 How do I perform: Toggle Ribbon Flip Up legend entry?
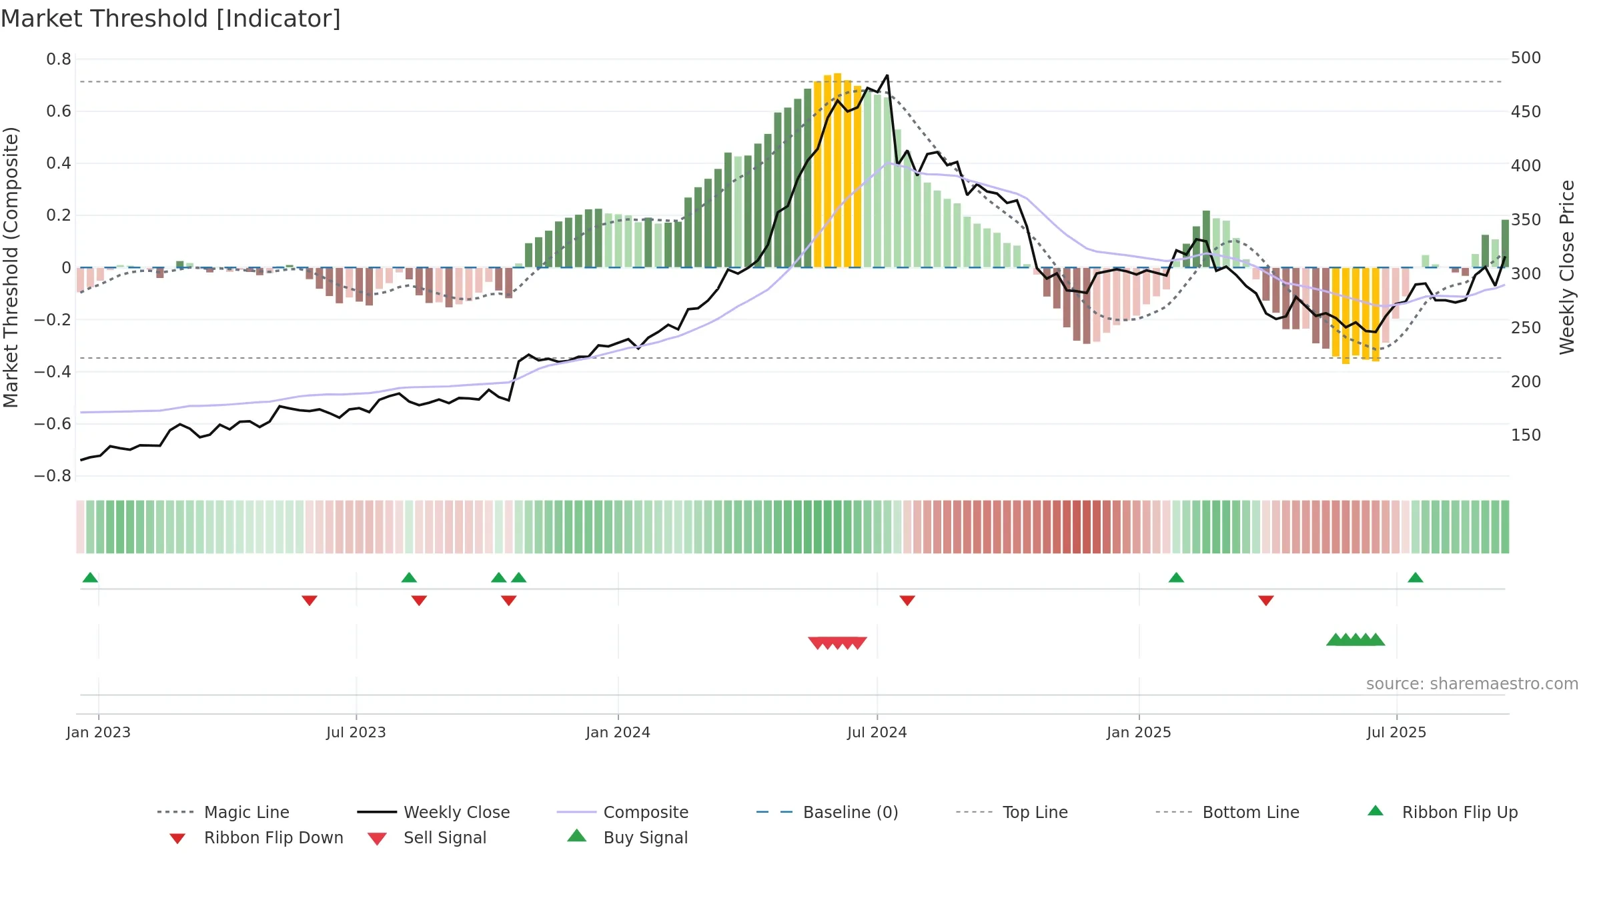1442,812
